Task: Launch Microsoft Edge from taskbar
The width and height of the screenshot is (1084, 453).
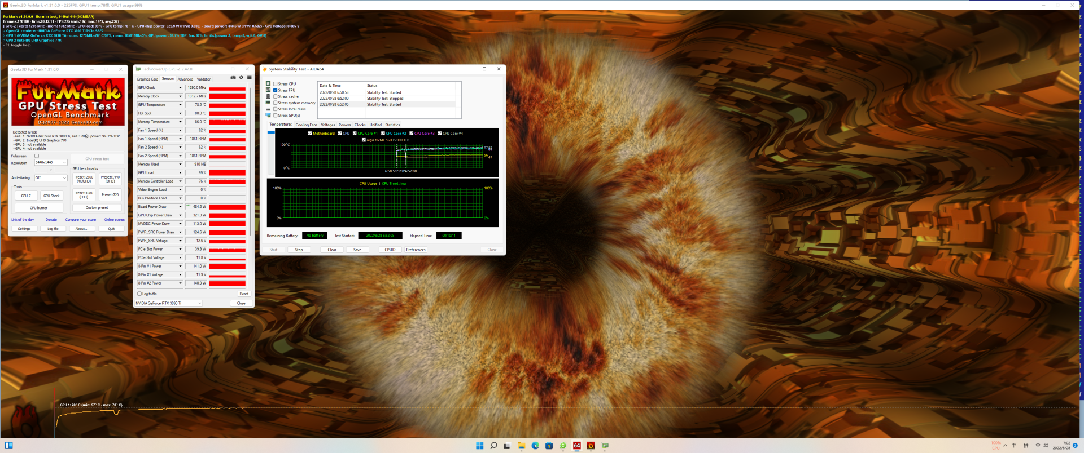Action: (x=535, y=446)
